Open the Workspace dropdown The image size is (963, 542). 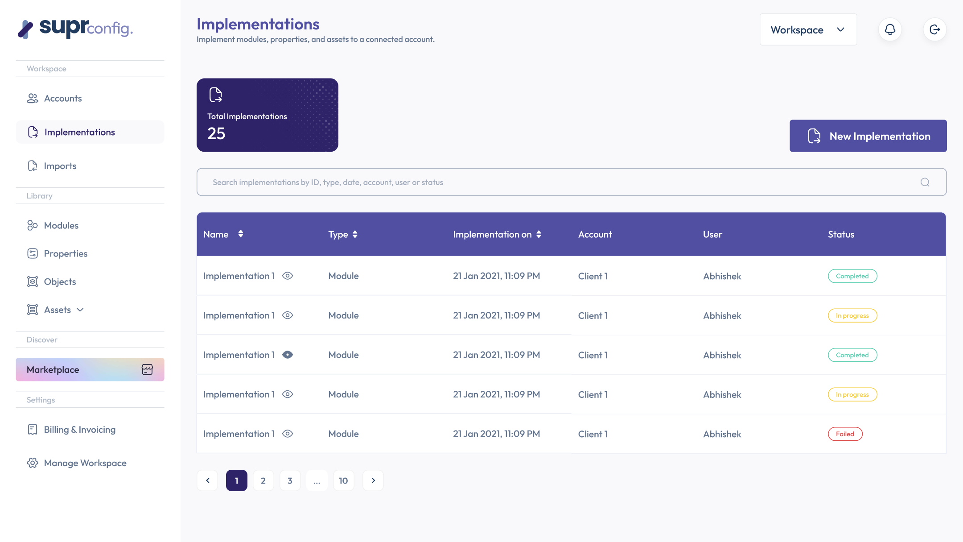tap(808, 29)
